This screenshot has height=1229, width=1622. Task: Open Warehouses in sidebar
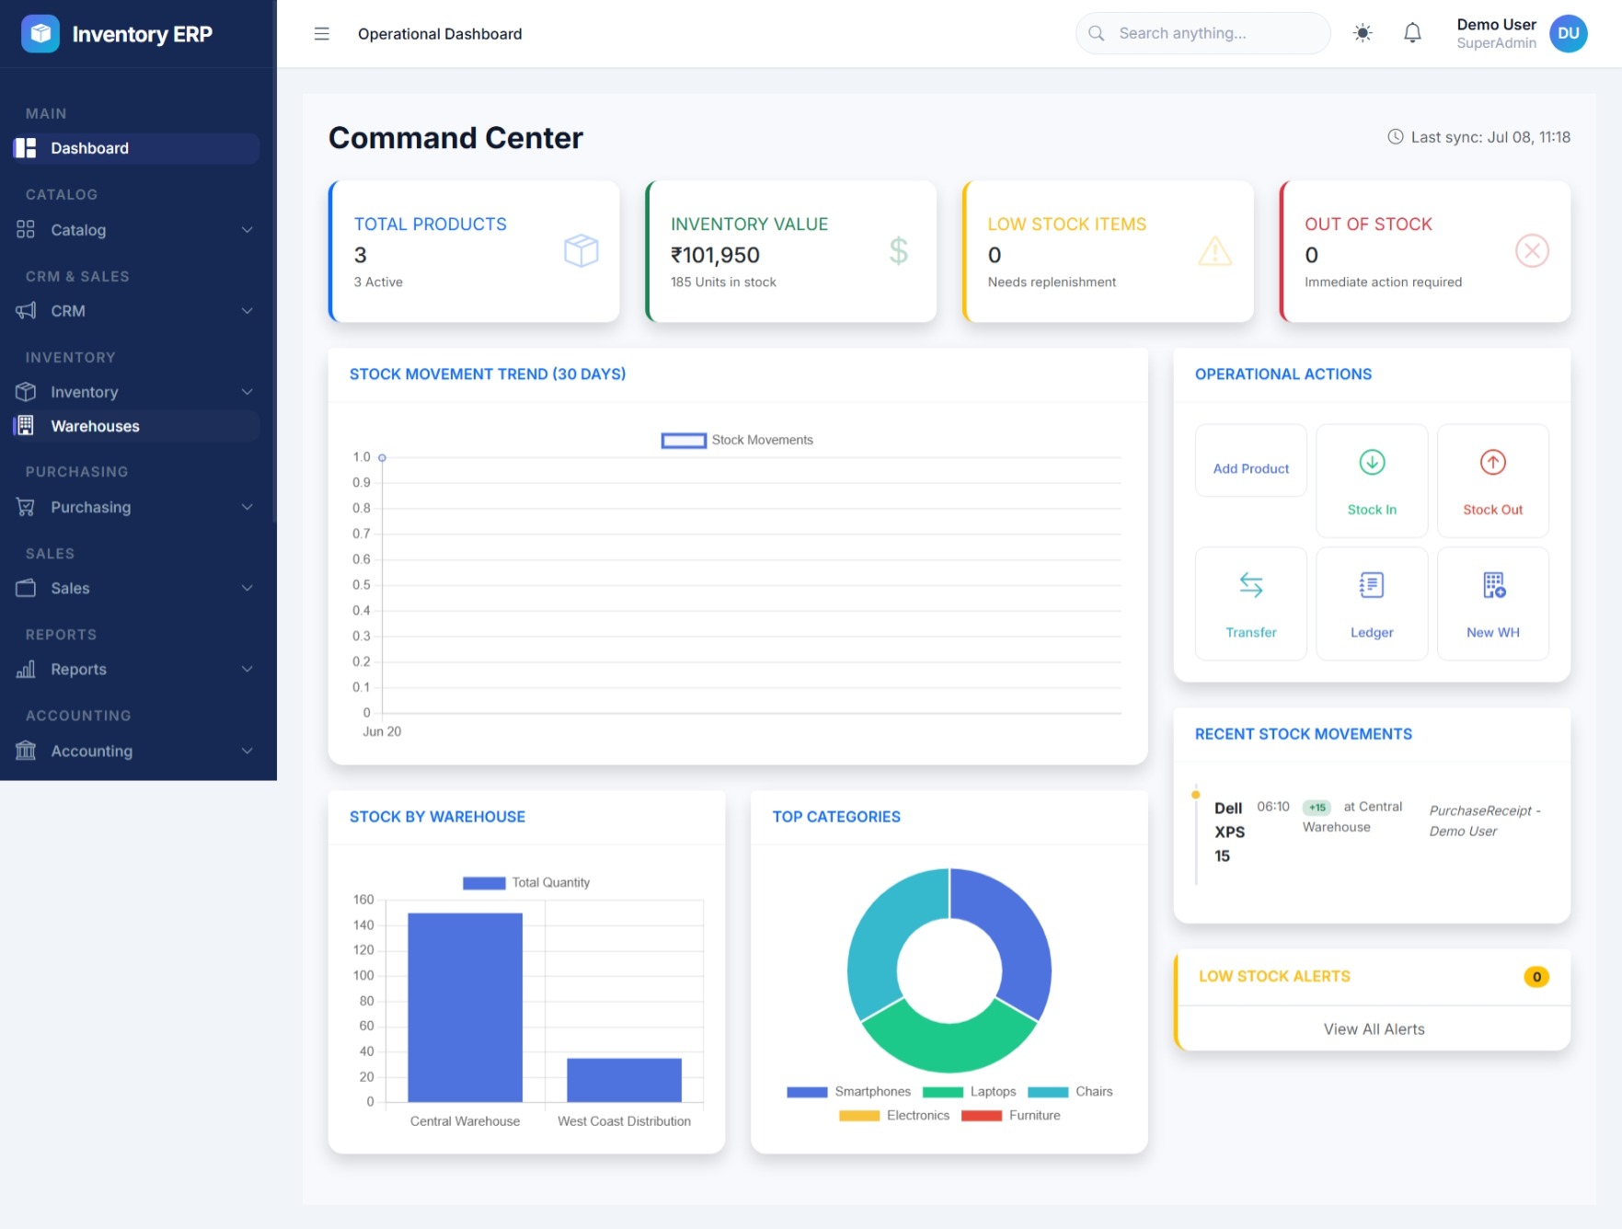[x=135, y=426]
